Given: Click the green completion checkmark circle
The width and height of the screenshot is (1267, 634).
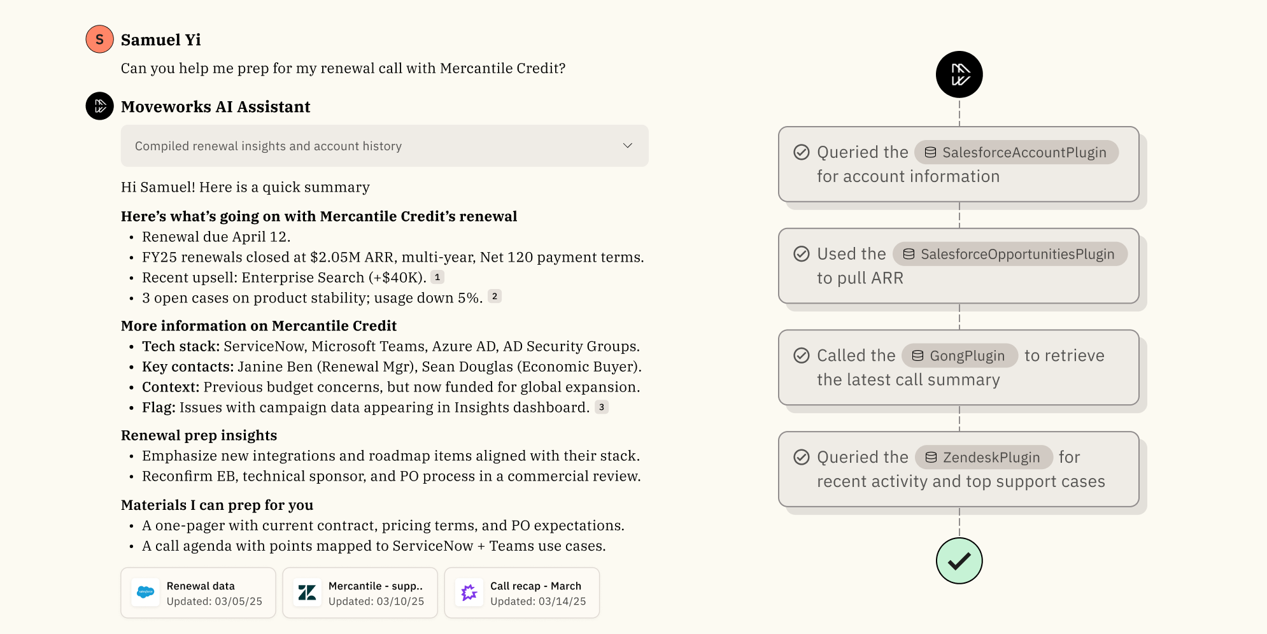Looking at the screenshot, I should (959, 561).
